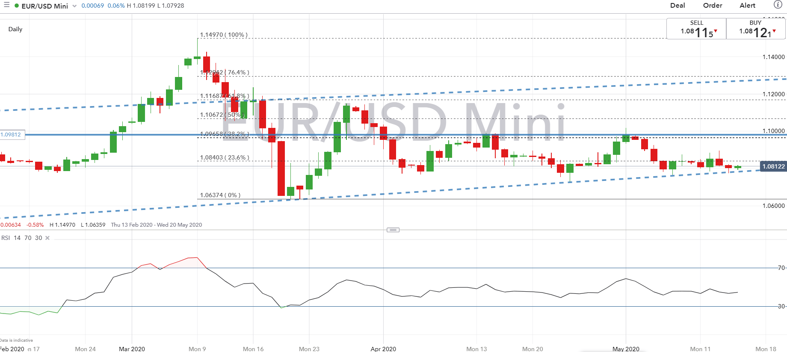This screenshot has height=352, width=787.
Task: Click the current price tag 1.08122
Action: tap(773, 166)
